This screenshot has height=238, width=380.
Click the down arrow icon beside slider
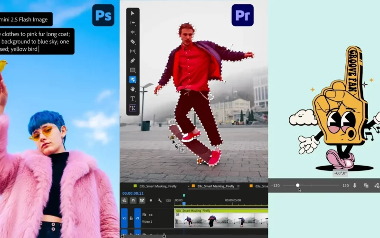pyautogui.click(x=354, y=186)
